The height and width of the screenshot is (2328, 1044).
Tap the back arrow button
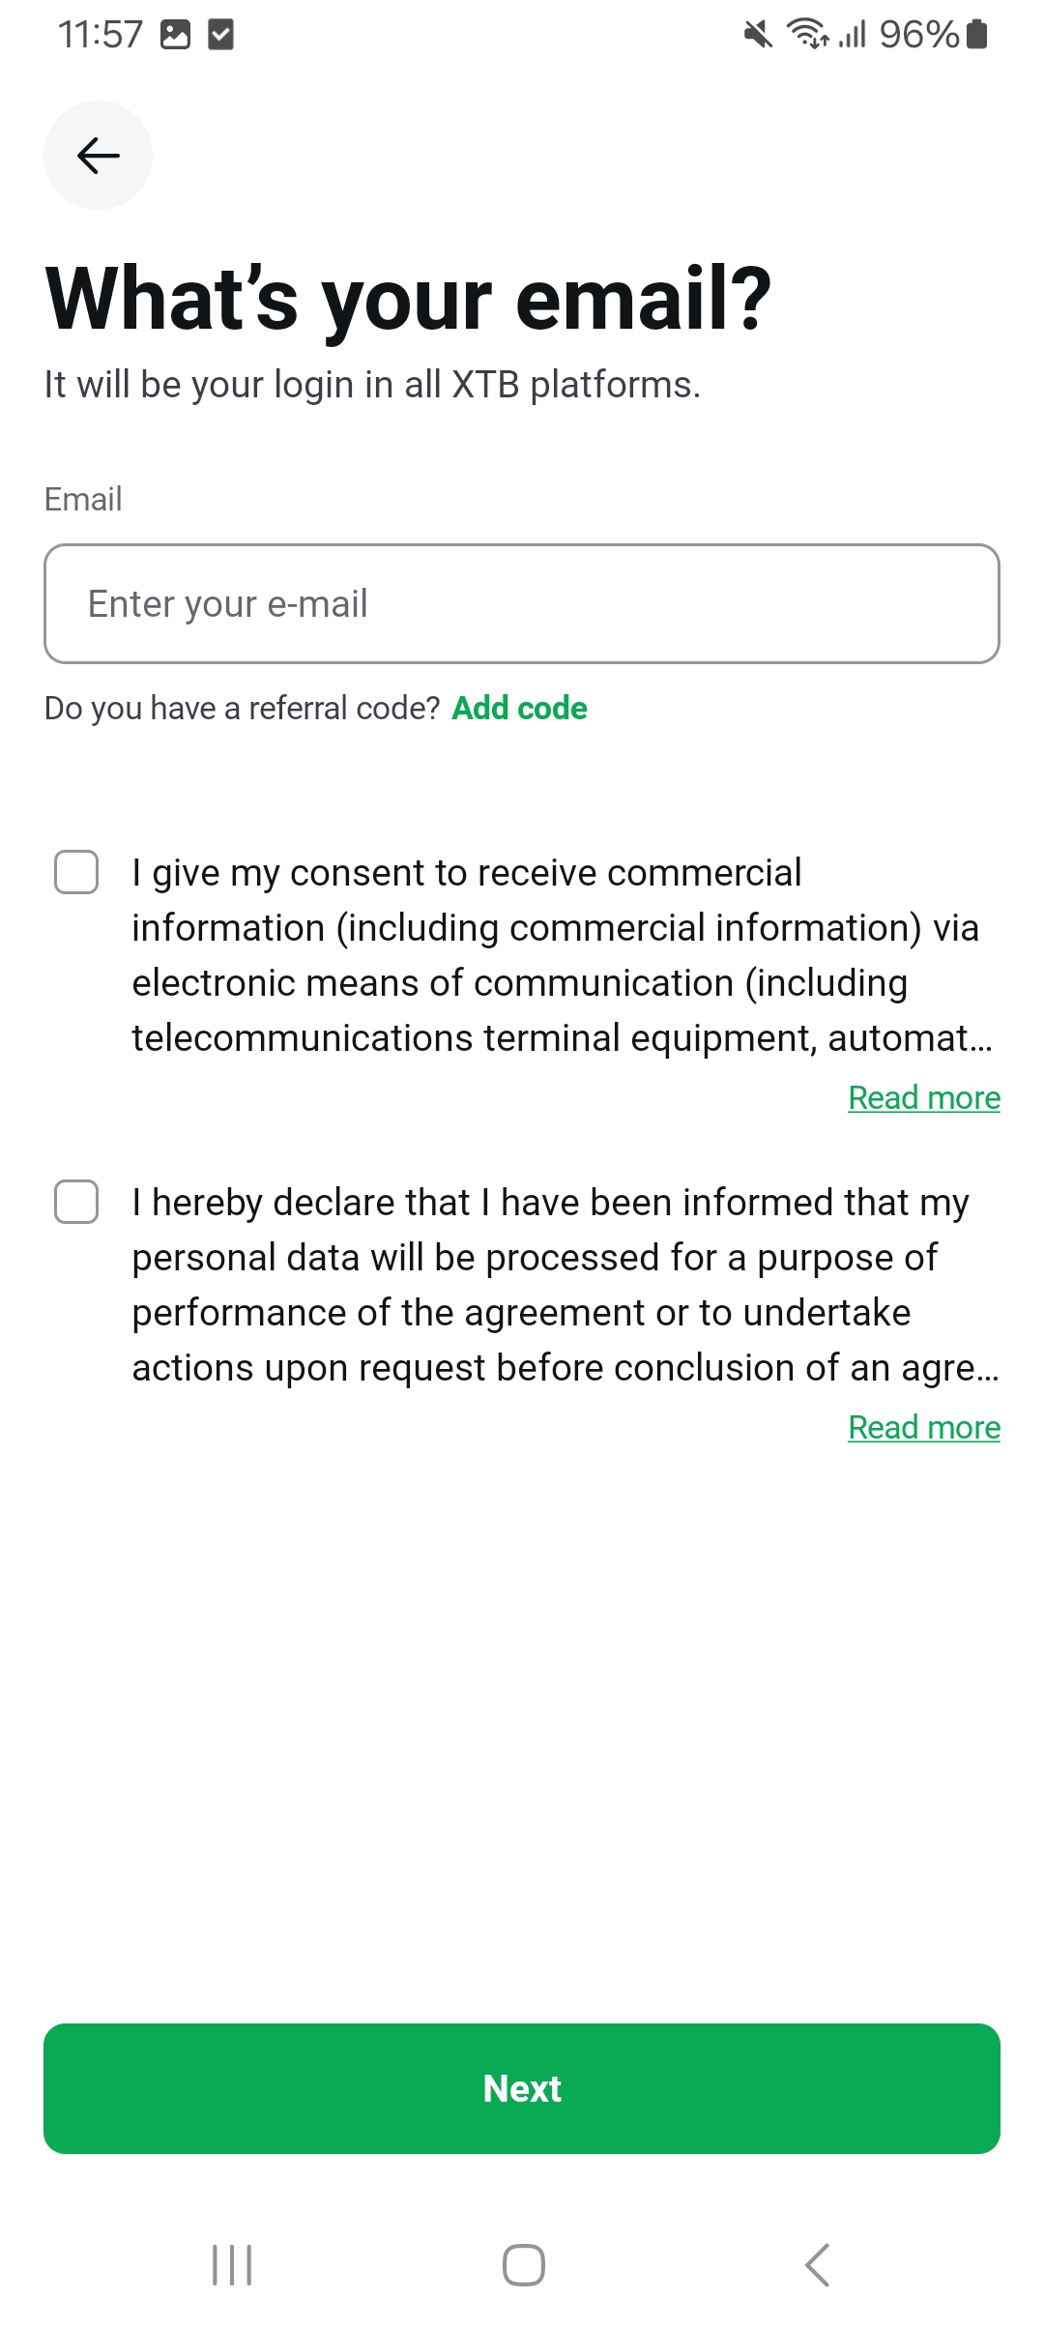[x=98, y=156]
